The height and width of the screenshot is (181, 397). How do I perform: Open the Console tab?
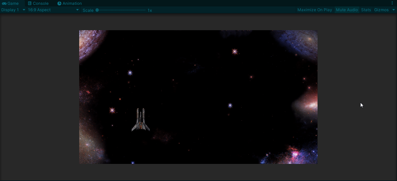[x=38, y=3]
